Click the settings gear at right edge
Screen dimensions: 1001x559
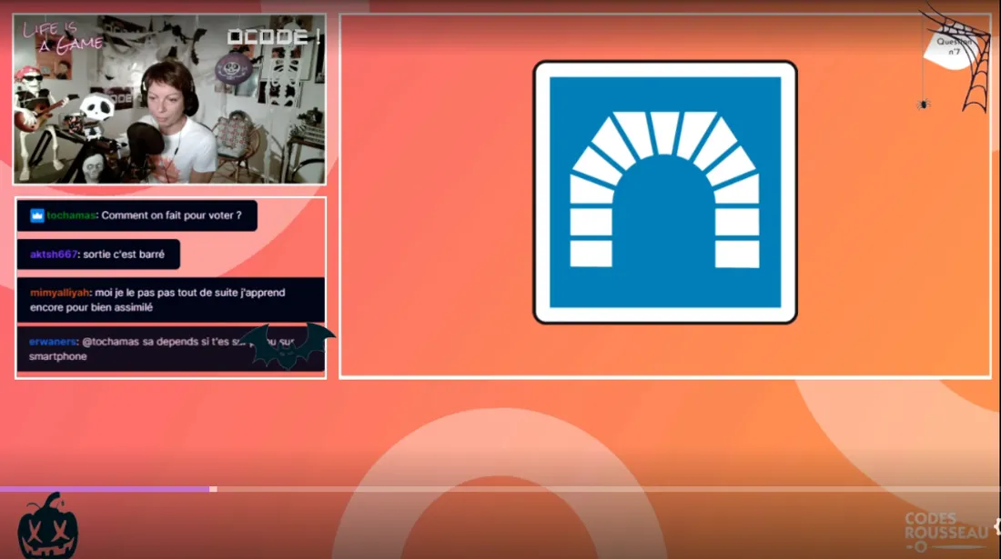click(x=996, y=526)
